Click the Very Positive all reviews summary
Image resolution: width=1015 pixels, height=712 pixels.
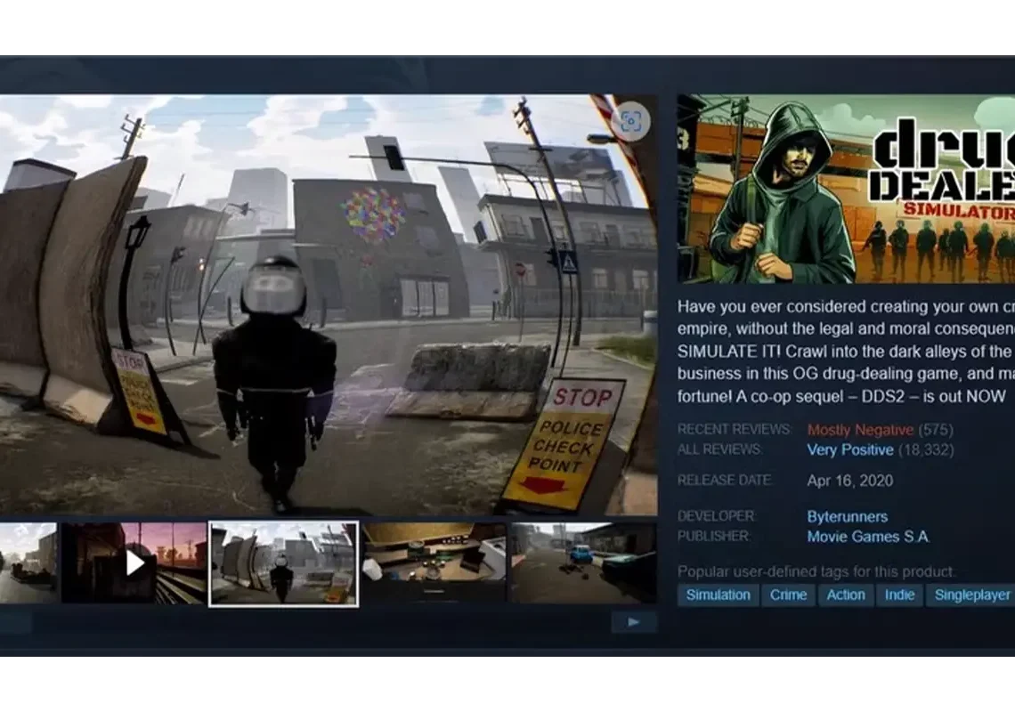coord(850,449)
